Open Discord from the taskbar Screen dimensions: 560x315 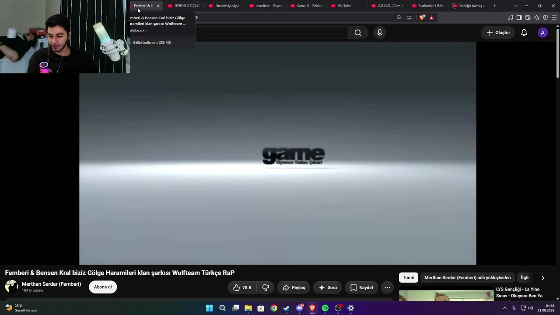(300, 308)
